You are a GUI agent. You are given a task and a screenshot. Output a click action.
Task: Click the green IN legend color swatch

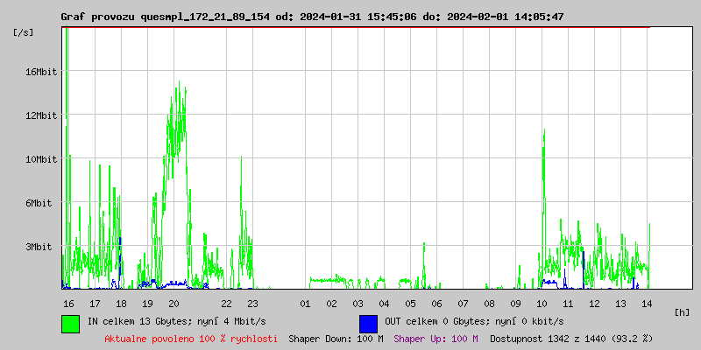(x=70, y=323)
